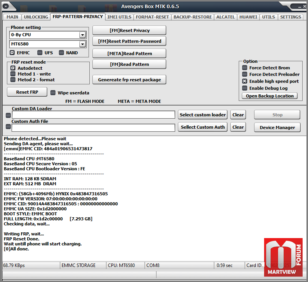This screenshot has height=282, width=308.
Task: Open the UTILS tab
Action: click(x=268, y=17)
